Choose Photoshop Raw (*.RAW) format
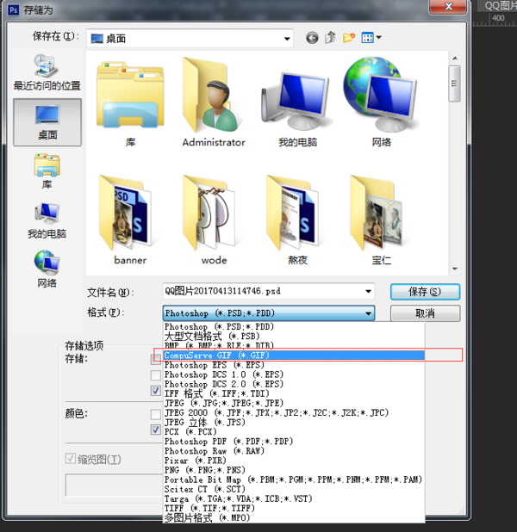This screenshot has height=532, width=517. [294, 451]
